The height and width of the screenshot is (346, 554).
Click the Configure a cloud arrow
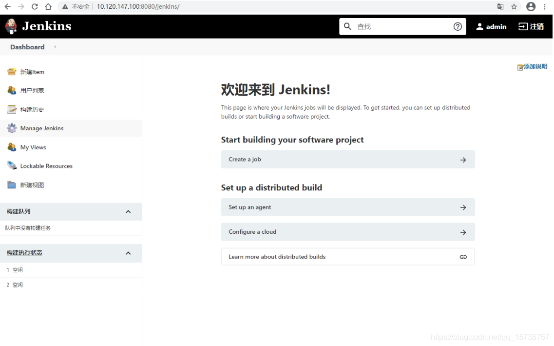[463, 232]
